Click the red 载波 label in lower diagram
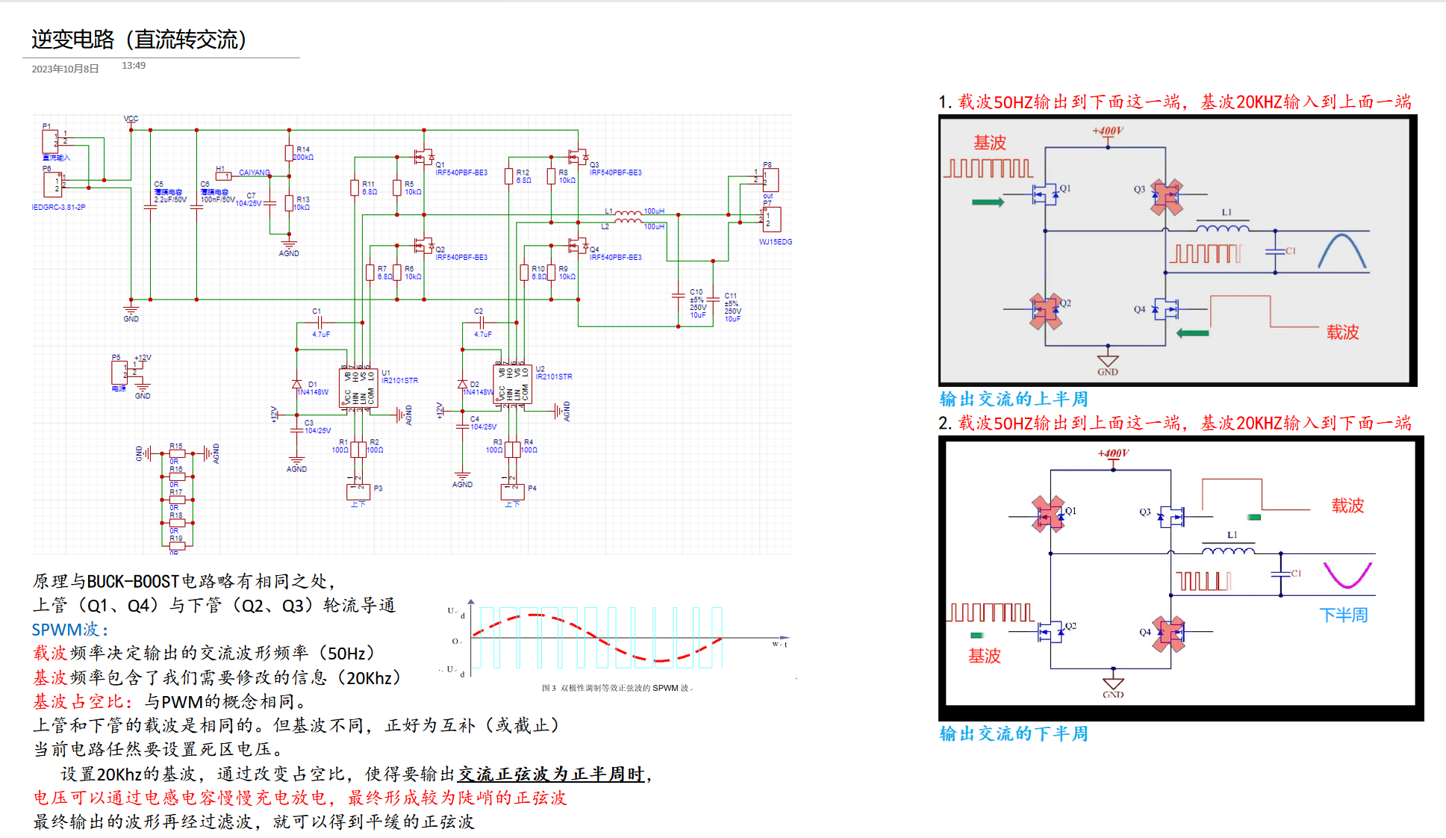1446x838 pixels. (x=1348, y=506)
